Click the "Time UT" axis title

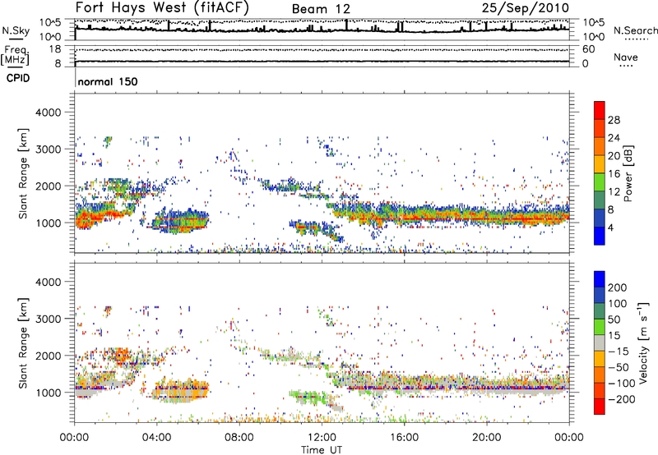(322, 450)
